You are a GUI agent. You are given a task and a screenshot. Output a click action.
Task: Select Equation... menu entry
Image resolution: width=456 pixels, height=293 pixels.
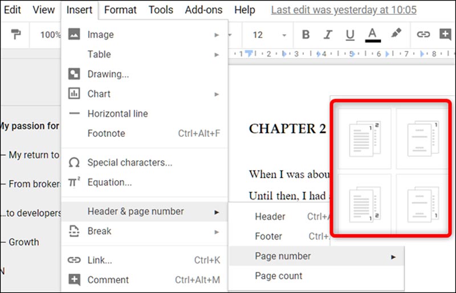pyautogui.click(x=145, y=182)
